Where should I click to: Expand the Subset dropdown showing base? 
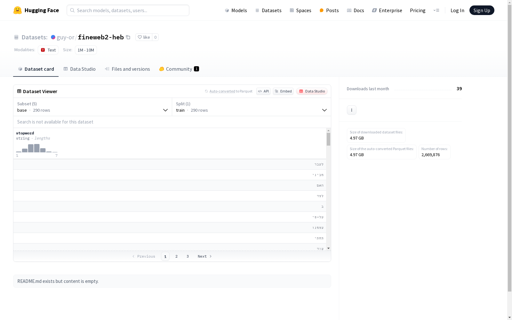(92, 107)
